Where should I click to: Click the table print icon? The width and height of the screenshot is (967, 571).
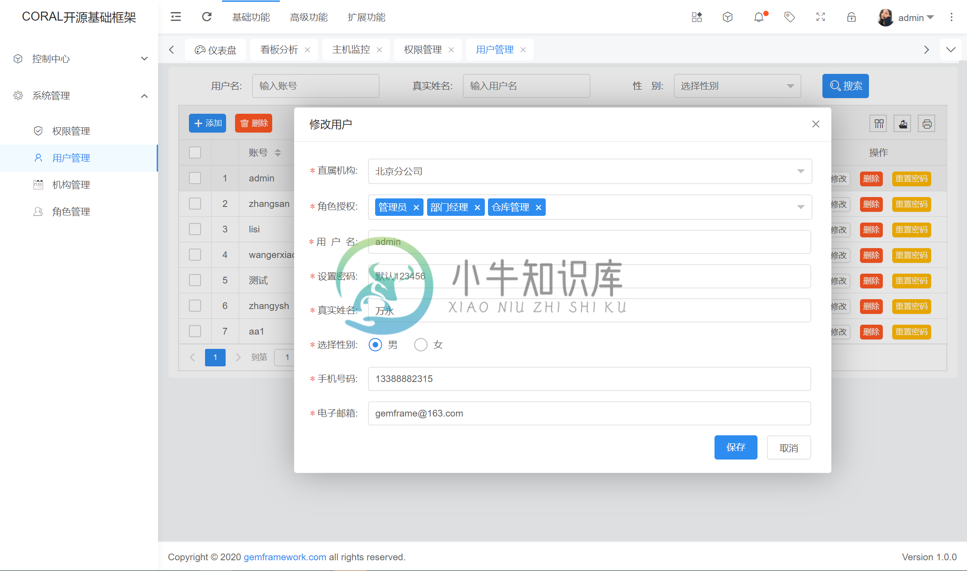[927, 124]
